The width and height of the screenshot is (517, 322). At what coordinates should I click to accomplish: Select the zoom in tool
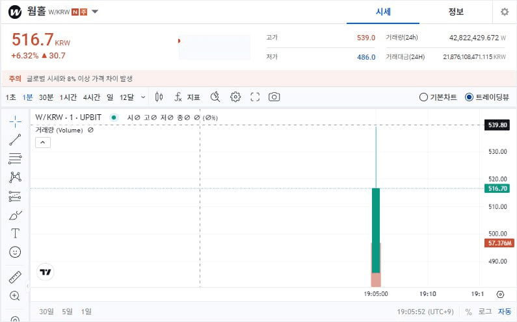click(x=15, y=295)
